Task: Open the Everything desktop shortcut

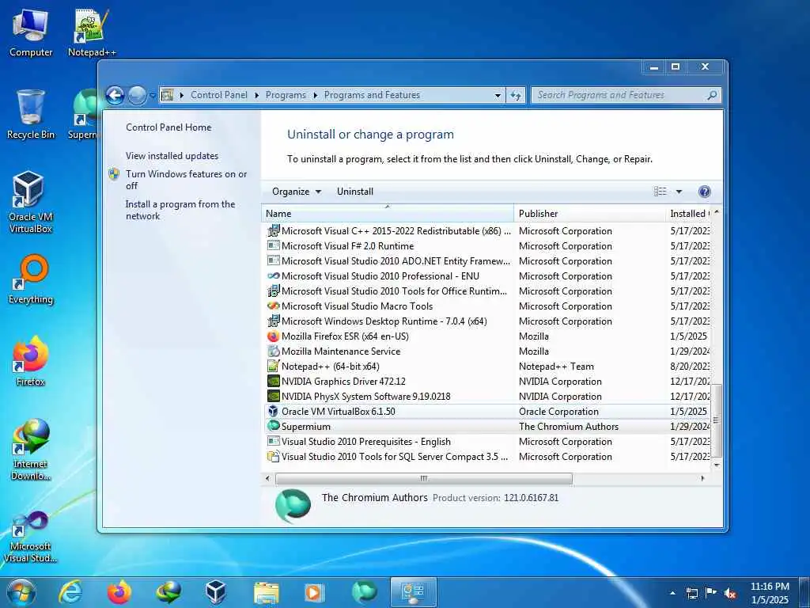Action: coord(31,279)
